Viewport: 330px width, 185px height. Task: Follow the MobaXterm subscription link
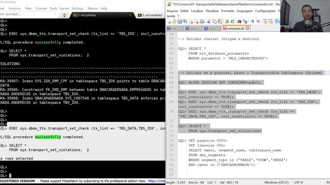(x=156, y=181)
